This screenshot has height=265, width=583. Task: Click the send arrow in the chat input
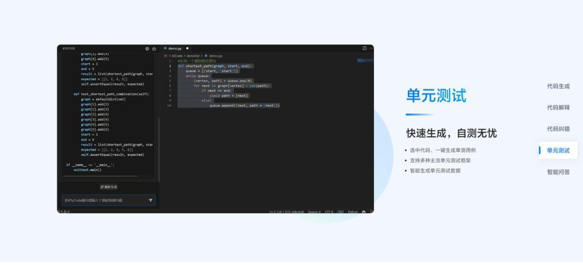[150, 200]
